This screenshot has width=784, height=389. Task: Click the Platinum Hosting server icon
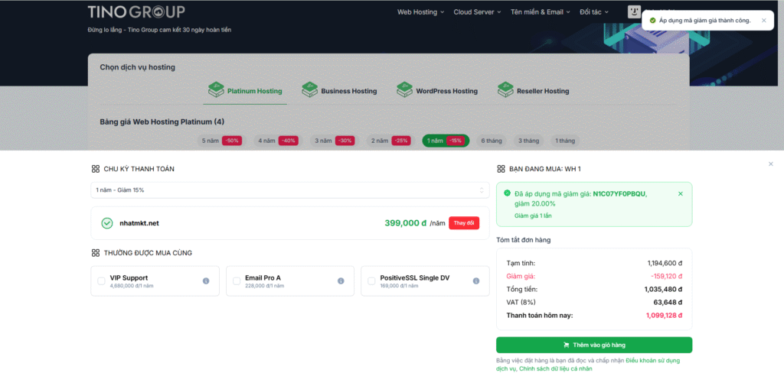click(x=216, y=90)
